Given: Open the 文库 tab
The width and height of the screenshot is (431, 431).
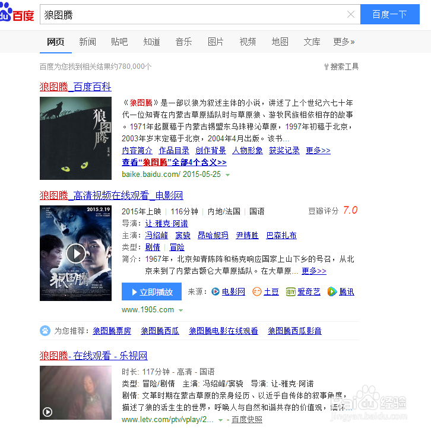Looking at the screenshot, I should (x=312, y=42).
